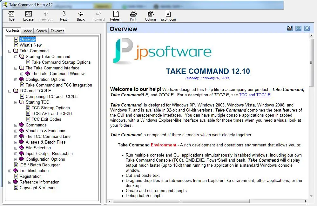
Task: Open the Take Command Startup Options topic
Action: click(x=61, y=62)
